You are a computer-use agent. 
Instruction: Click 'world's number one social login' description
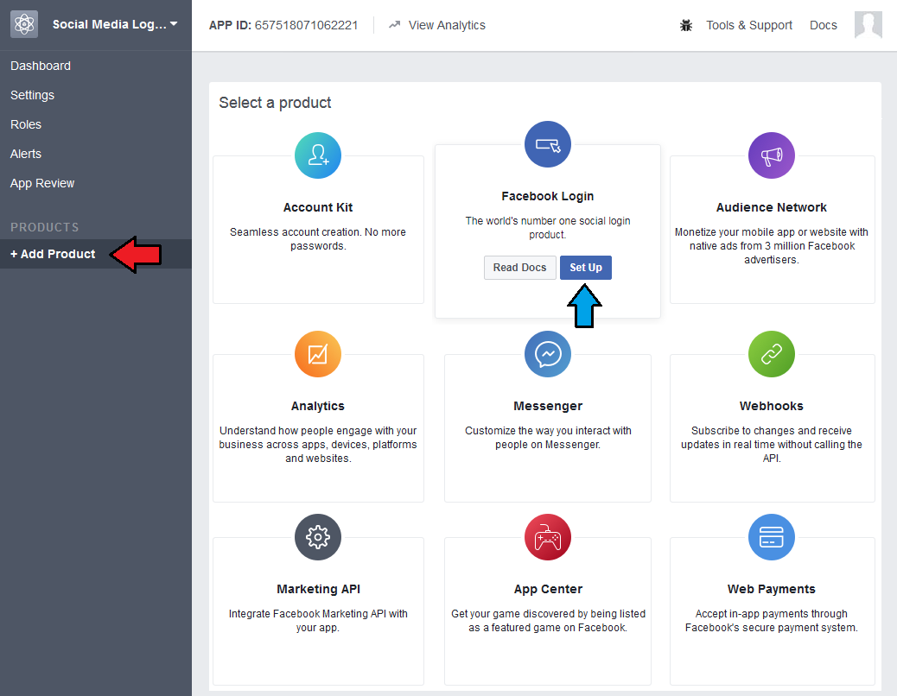(548, 227)
